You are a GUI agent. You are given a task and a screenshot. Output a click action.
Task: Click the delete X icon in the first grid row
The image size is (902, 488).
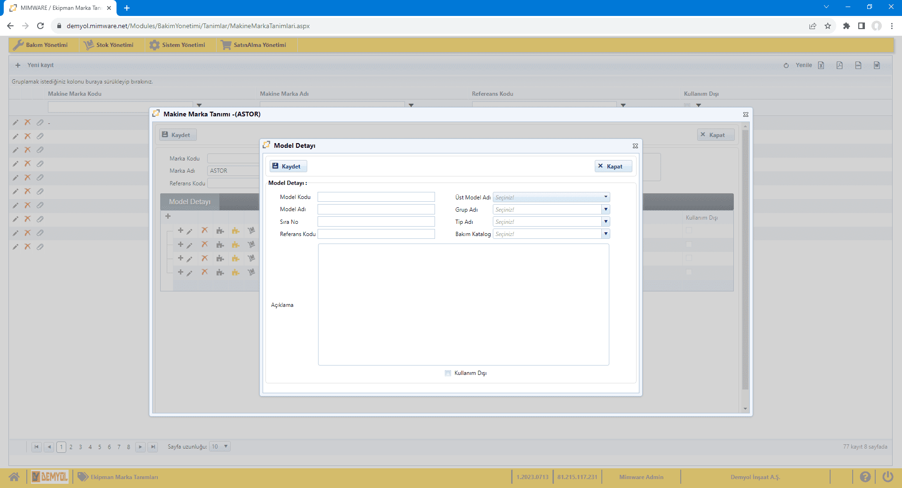click(x=28, y=122)
